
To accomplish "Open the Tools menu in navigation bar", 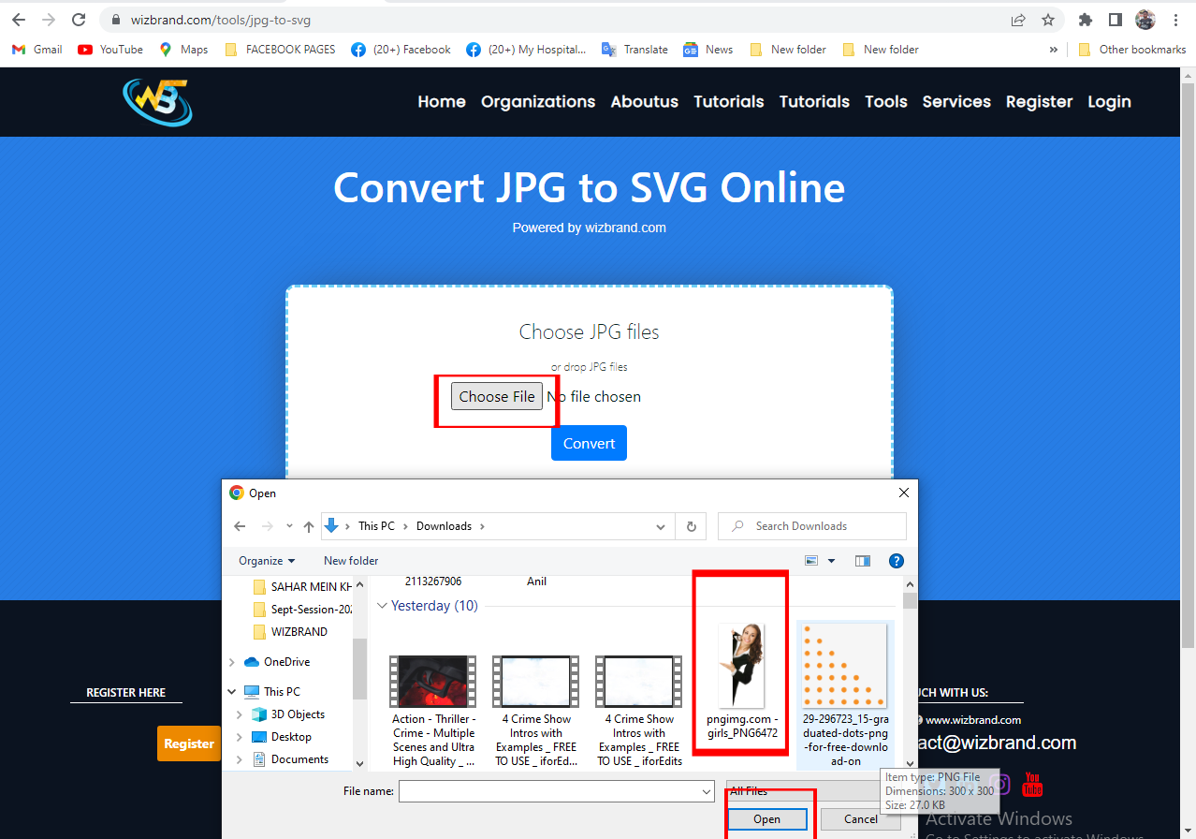I will [884, 102].
